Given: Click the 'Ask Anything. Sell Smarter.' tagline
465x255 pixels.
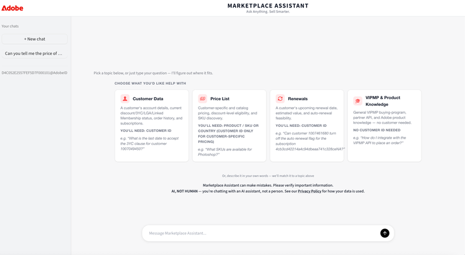Looking at the screenshot, I should tap(268, 12).
